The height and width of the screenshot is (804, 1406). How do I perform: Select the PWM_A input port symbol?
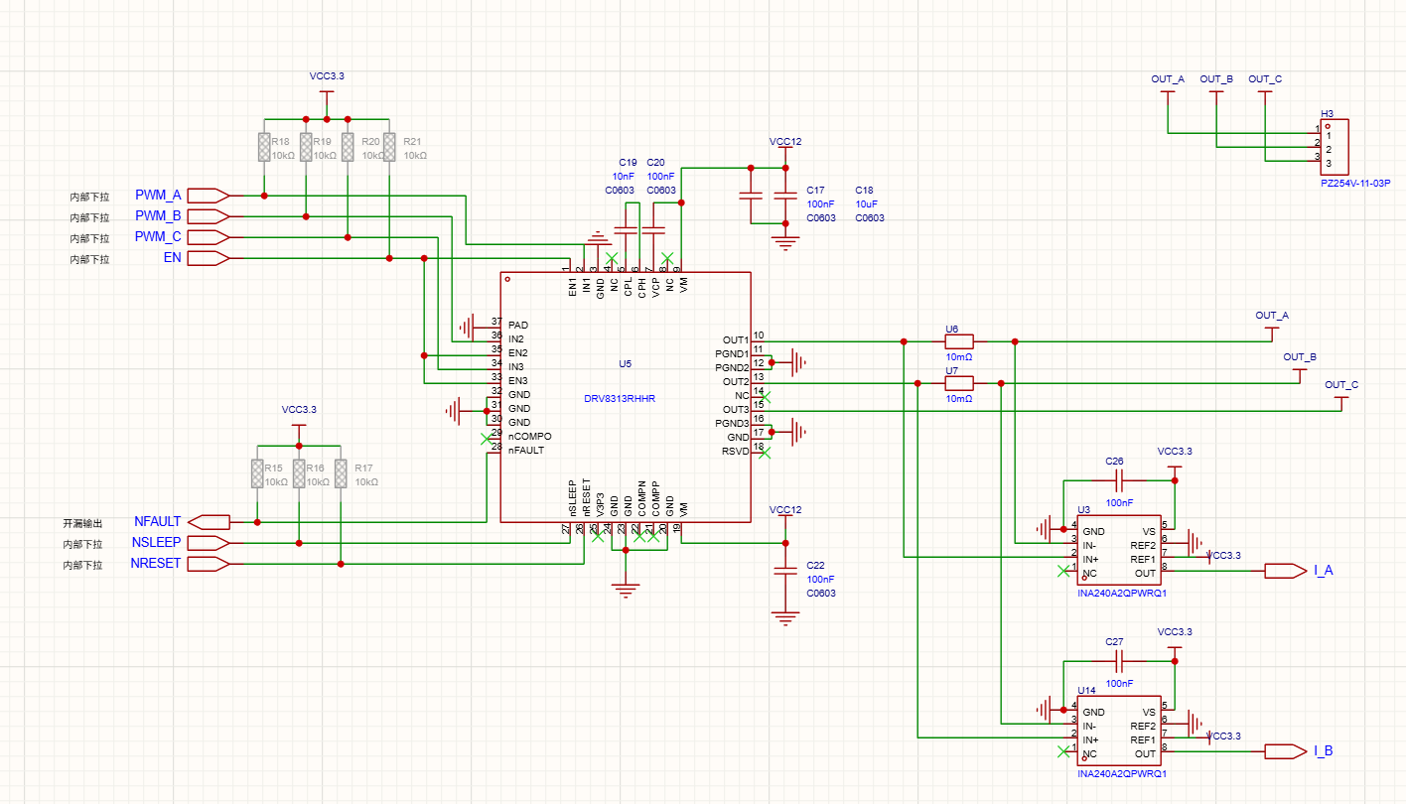[x=208, y=196]
